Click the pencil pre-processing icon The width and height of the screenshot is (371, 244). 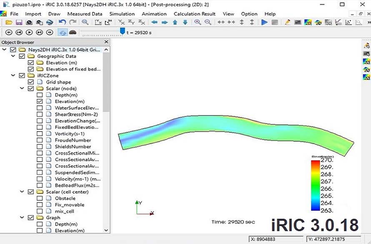288,22
